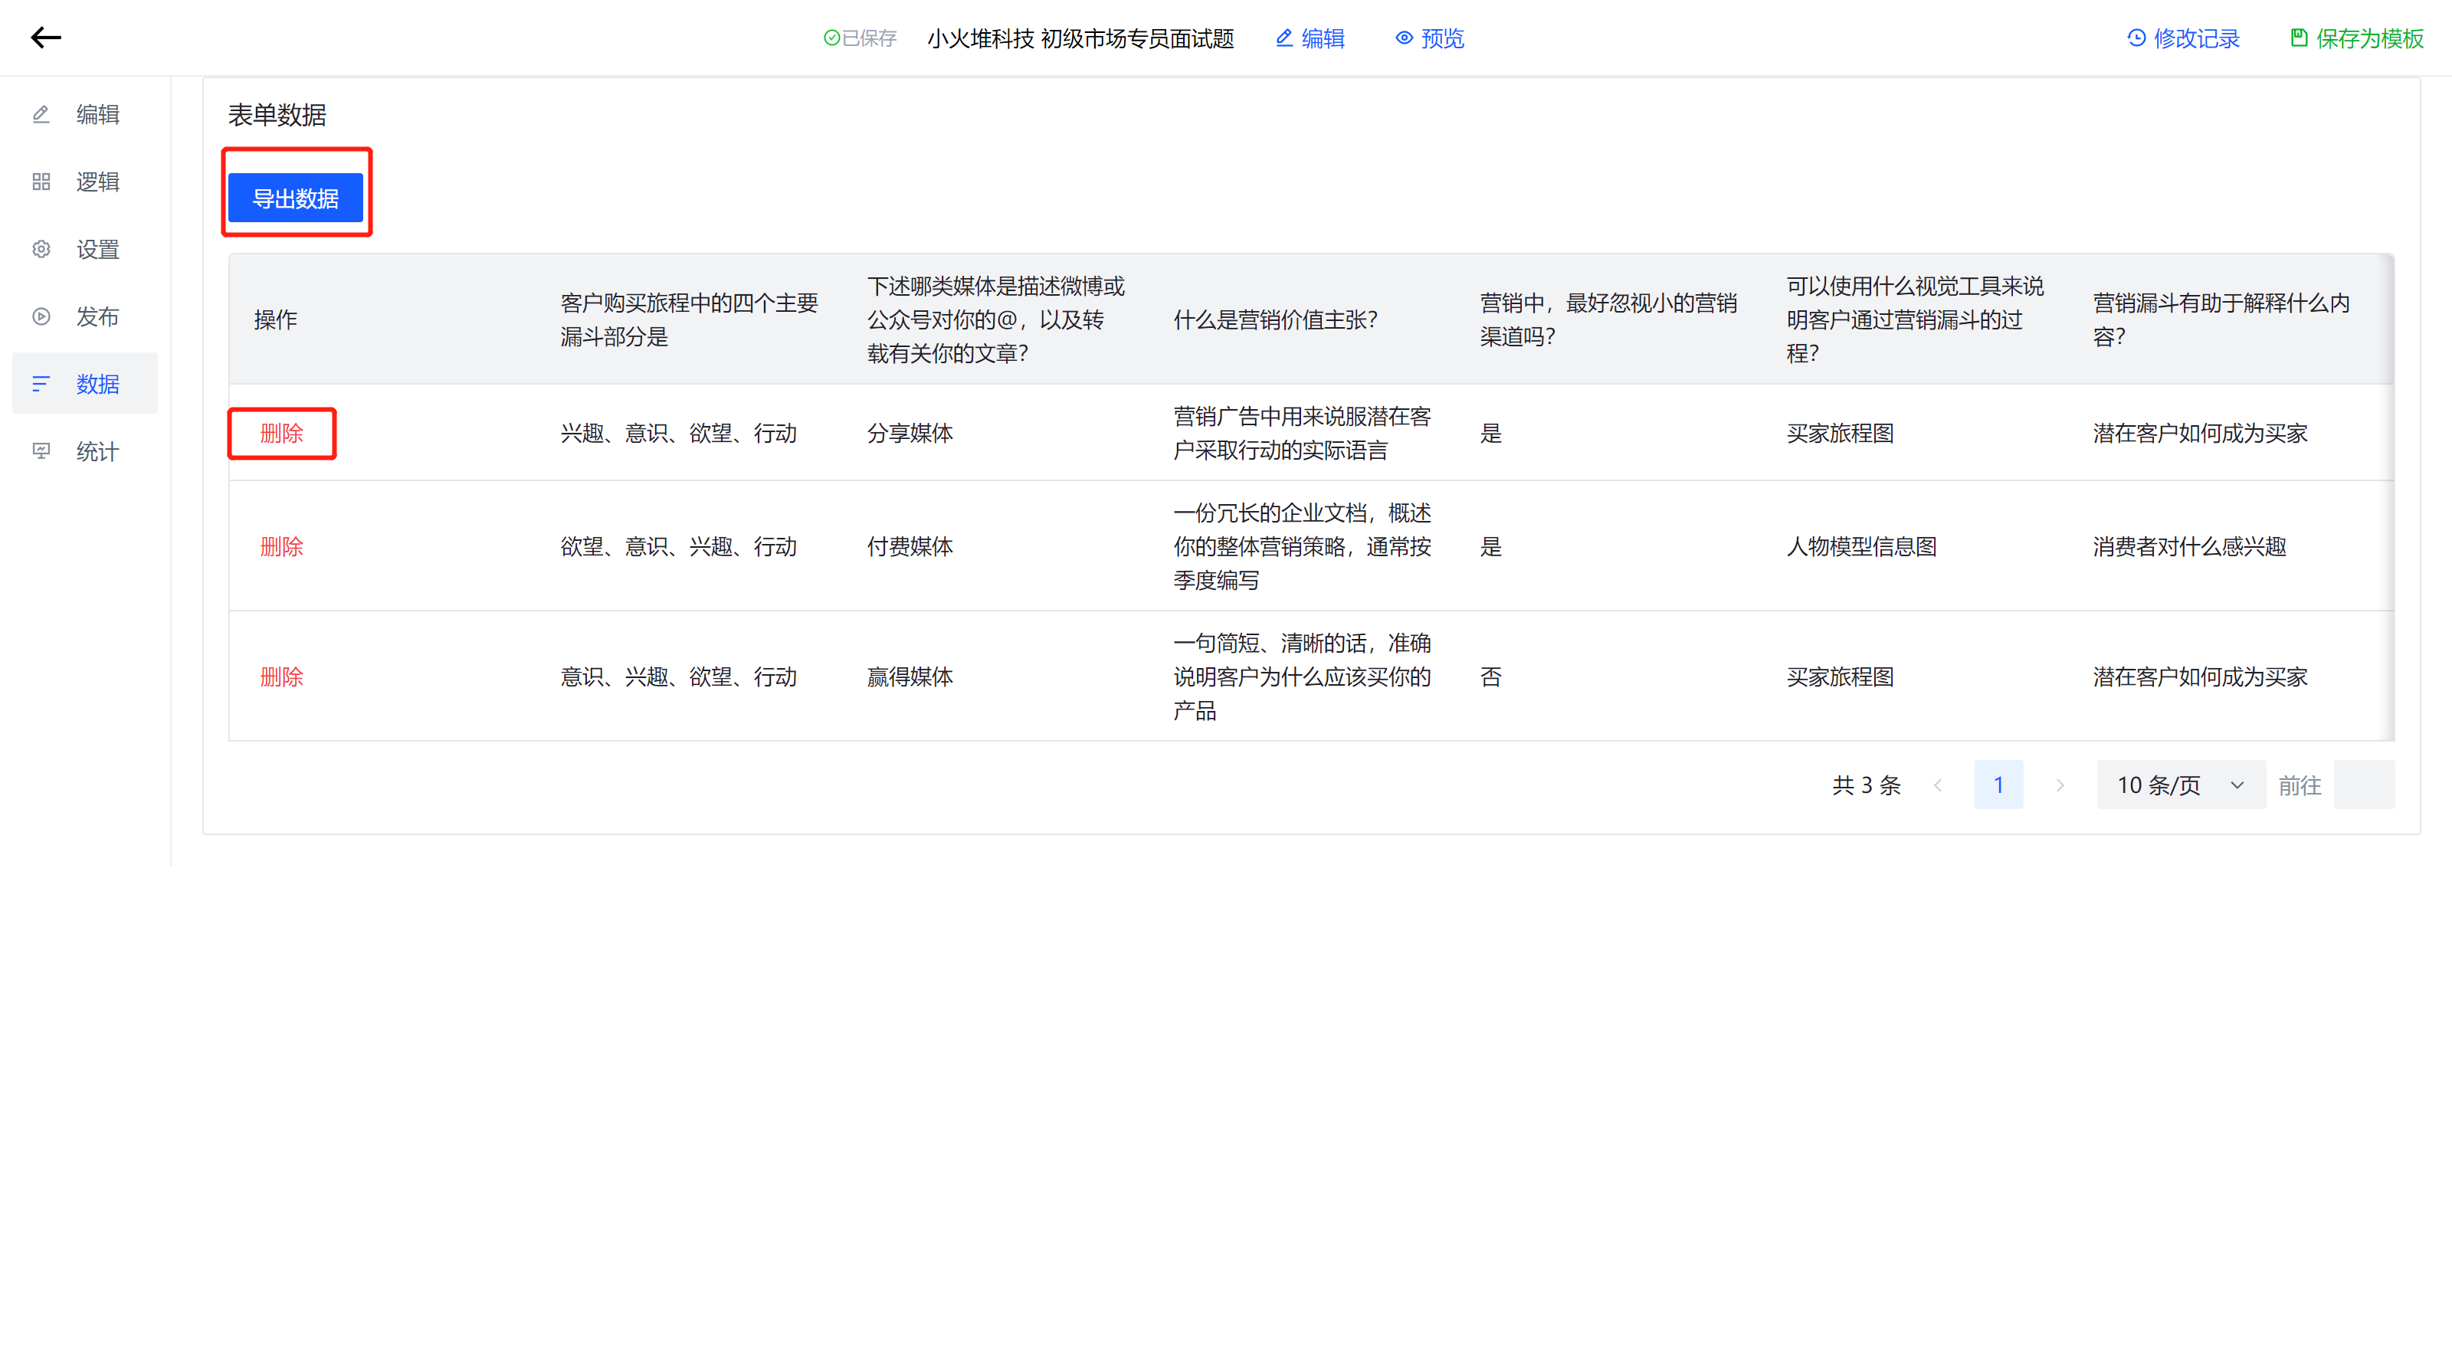Expand the 10 条/页 page size dropdown
The image size is (2452, 1353).
click(x=2180, y=785)
